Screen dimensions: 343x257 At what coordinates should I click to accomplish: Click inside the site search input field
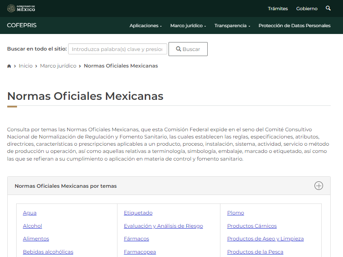[x=117, y=49]
